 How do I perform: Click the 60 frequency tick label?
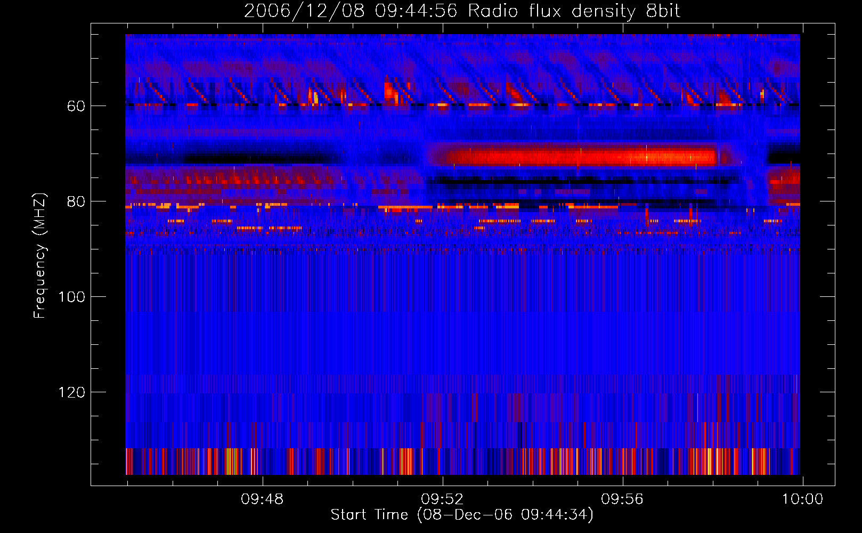76,106
